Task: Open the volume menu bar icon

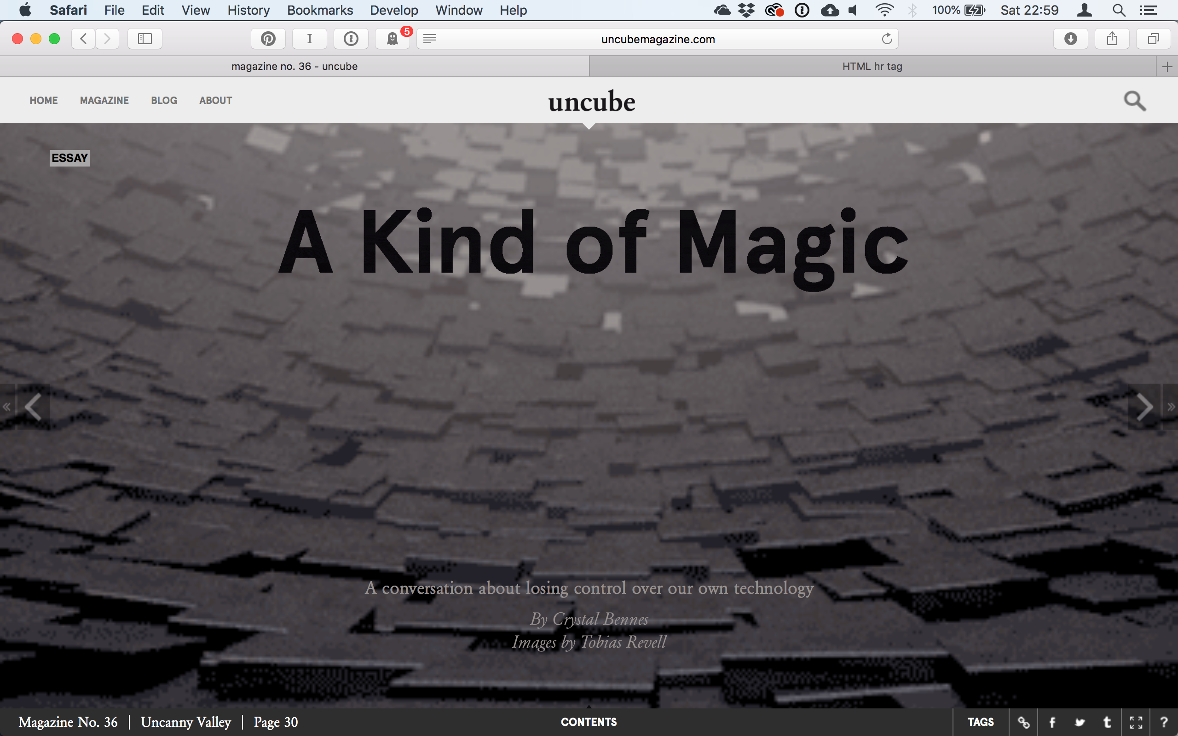Action: point(853,10)
